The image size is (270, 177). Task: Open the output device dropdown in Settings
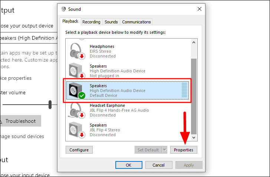tap(28, 38)
